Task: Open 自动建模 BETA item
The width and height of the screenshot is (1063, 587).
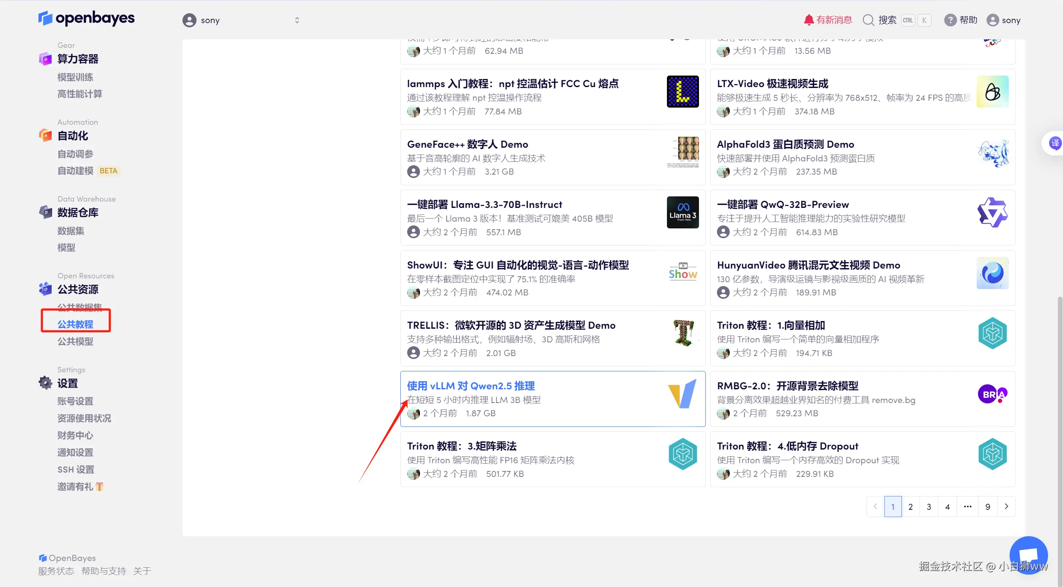Action: pos(76,171)
